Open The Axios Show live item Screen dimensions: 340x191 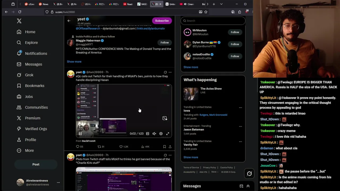pyautogui.click(x=213, y=93)
